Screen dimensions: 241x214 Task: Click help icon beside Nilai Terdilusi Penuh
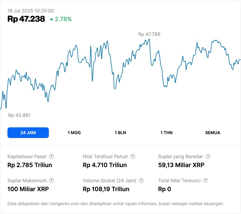(x=133, y=156)
